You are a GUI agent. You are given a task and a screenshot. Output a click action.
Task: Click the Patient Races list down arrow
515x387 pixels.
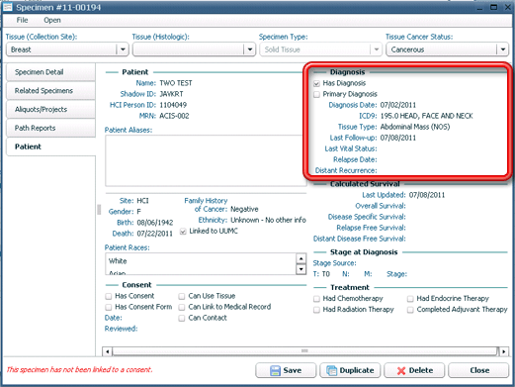[x=300, y=269]
